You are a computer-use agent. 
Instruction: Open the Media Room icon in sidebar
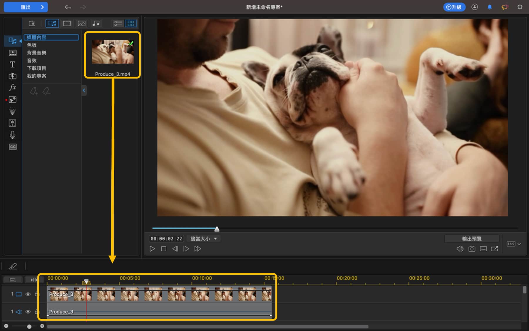pyautogui.click(x=12, y=41)
